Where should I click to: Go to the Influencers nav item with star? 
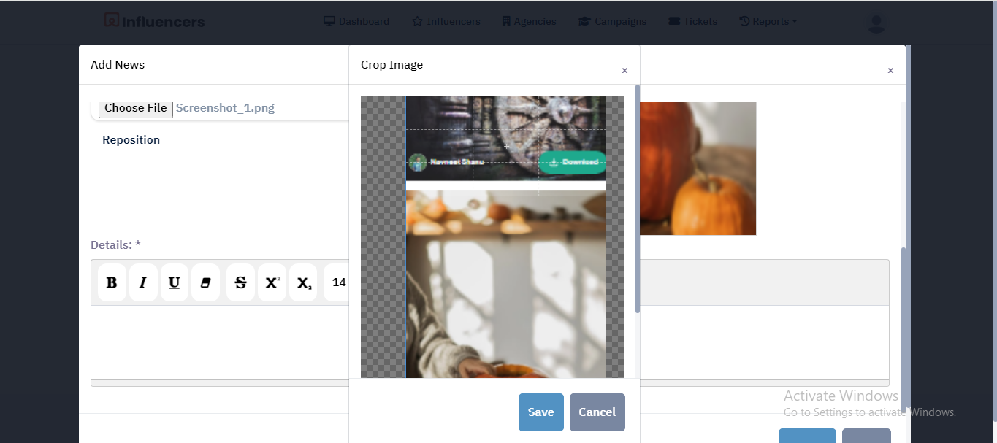click(446, 21)
